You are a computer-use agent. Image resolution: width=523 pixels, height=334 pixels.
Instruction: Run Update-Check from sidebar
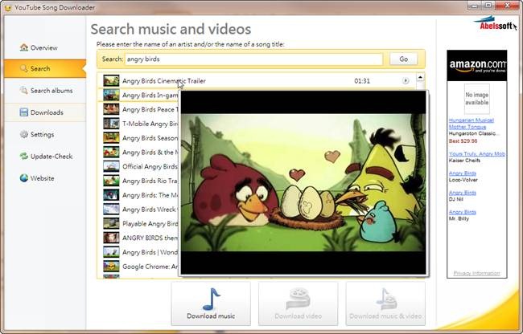pyautogui.click(x=45, y=157)
